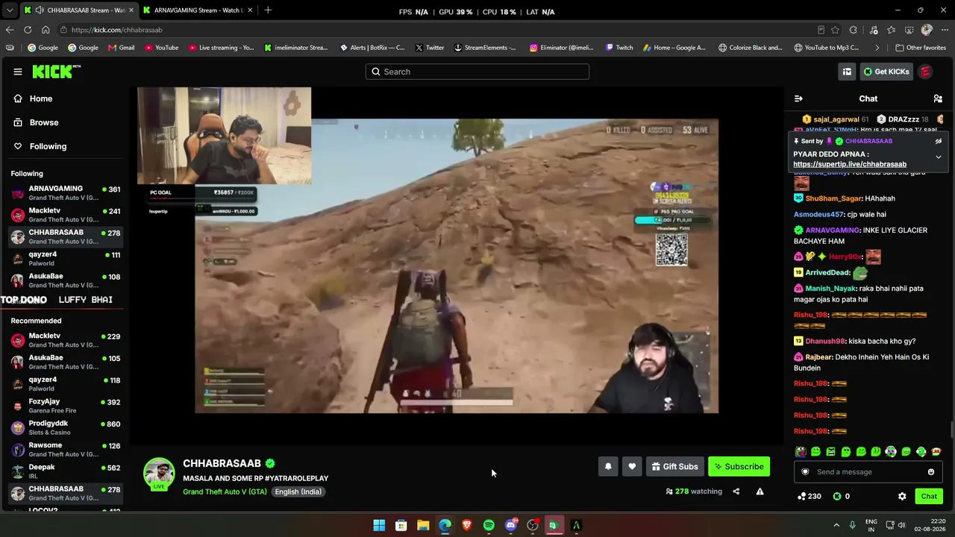Screen dimensions: 955x537
Task: Click CHHABRASAAB's channel avatar with LIVE badge
Action: click(x=159, y=474)
